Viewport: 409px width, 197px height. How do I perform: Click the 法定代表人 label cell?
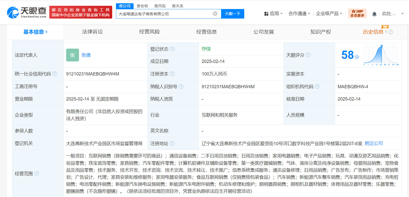pos(38,55)
